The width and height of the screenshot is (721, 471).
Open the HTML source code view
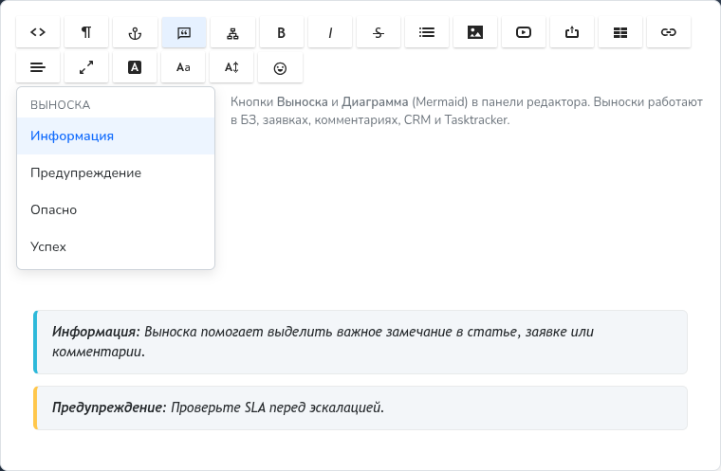pyautogui.click(x=38, y=32)
